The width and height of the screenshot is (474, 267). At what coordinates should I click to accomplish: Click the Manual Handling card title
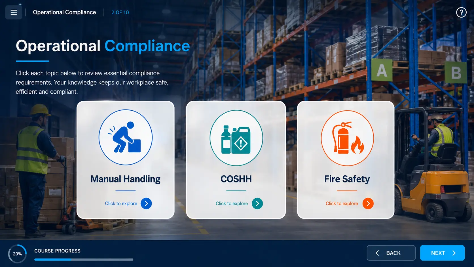(x=125, y=179)
